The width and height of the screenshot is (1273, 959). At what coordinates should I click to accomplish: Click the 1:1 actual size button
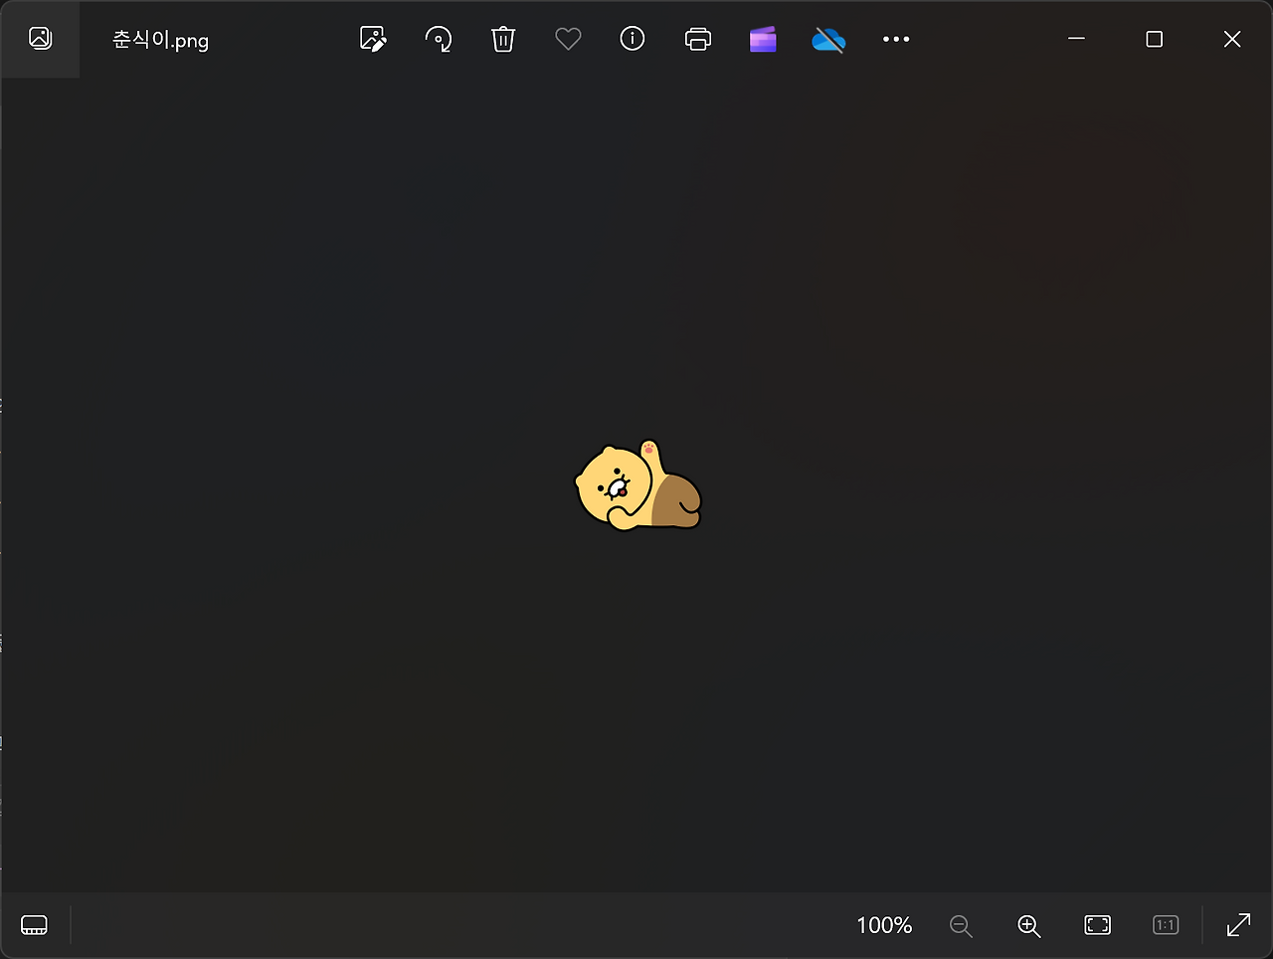[x=1166, y=925]
